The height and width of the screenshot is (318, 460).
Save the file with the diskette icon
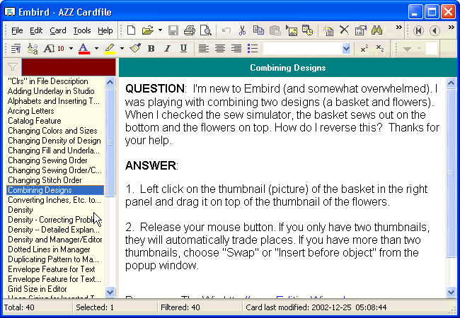point(173,30)
